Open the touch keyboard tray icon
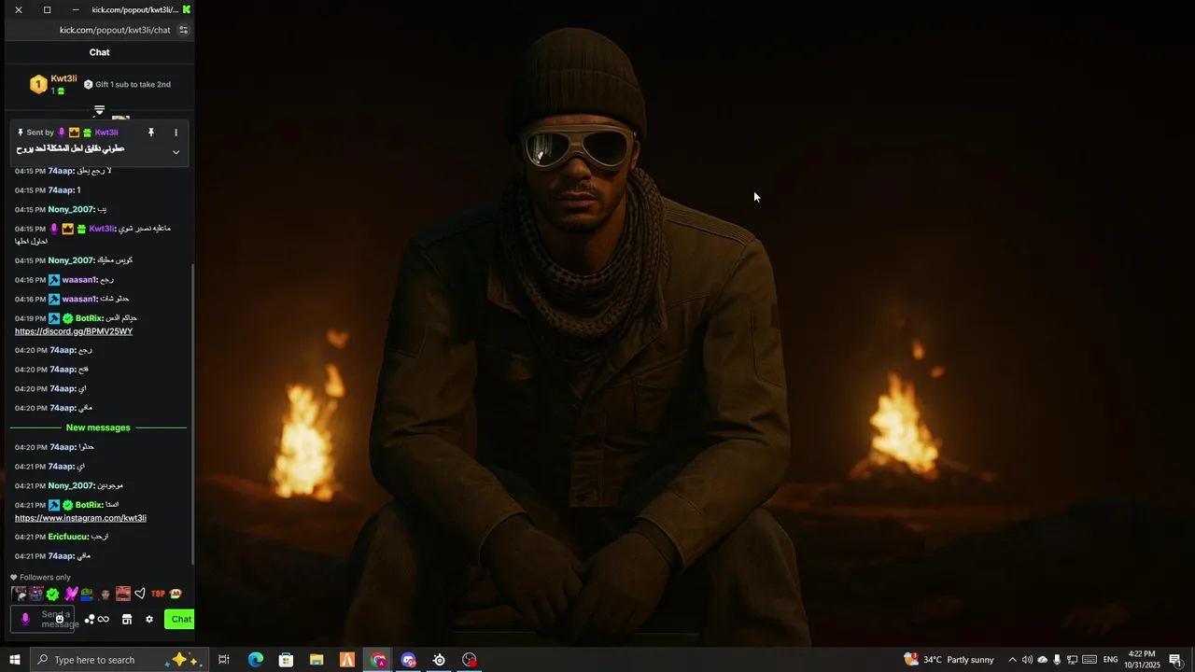The image size is (1195, 672). point(1090,660)
